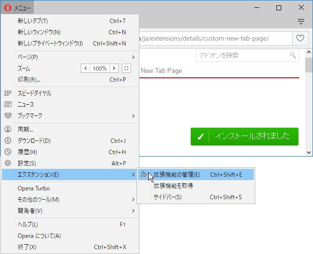Image resolution: width=313 pixels, height=254 pixels.
Task: Open スピードダイヤル from the menu
Action: coord(70,93)
